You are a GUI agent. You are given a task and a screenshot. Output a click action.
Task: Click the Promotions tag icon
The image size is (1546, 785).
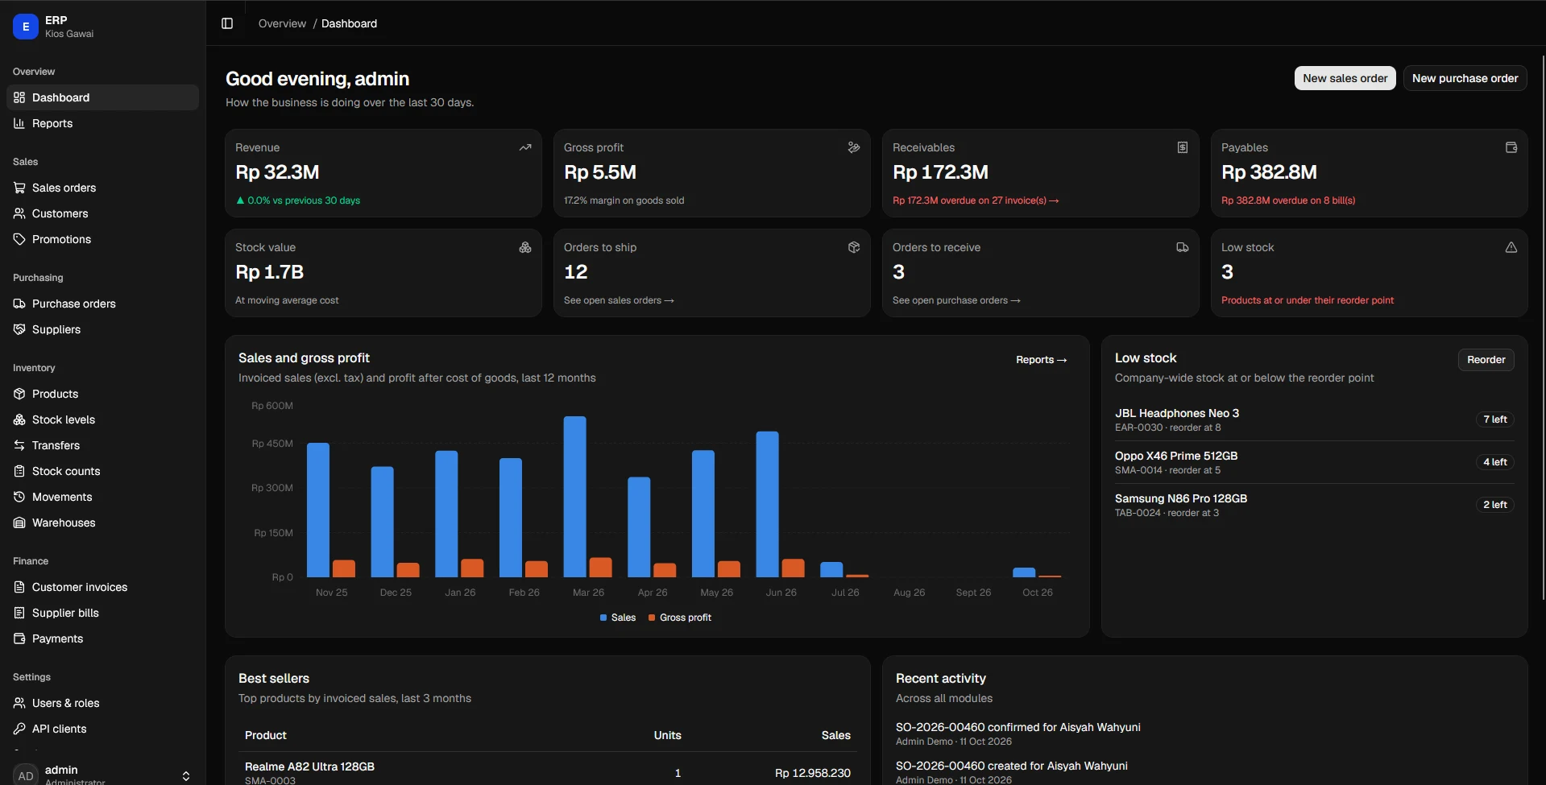click(19, 239)
